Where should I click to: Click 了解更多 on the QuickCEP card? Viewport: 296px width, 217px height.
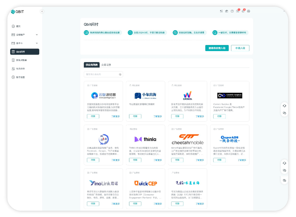click(x=158, y=204)
